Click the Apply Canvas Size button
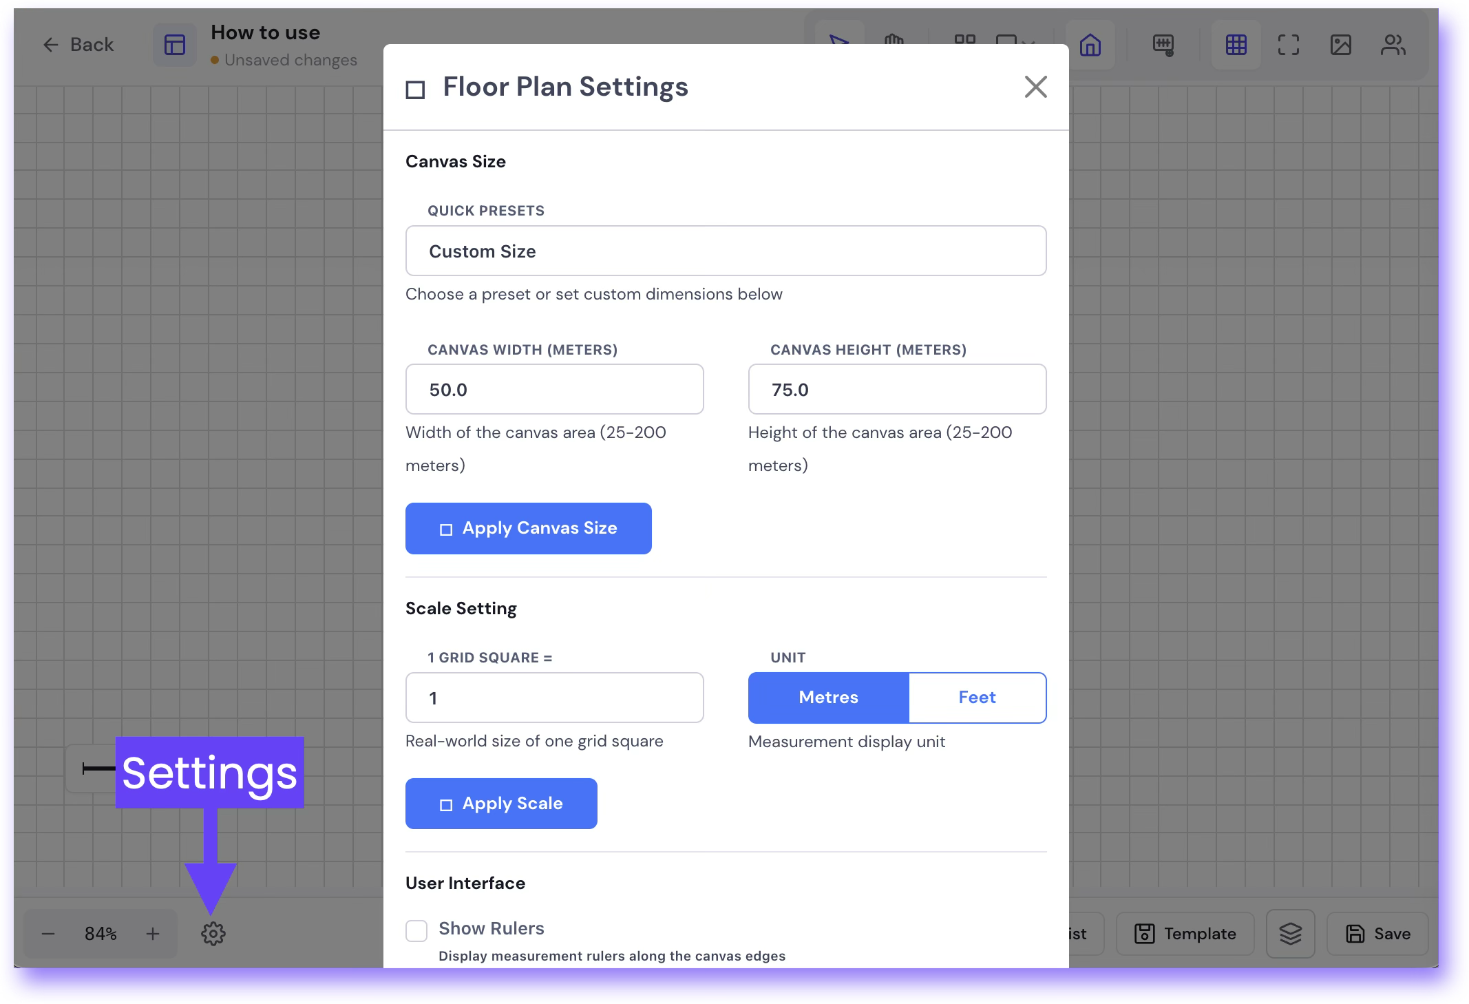The width and height of the screenshot is (1469, 1004). [x=528, y=528]
